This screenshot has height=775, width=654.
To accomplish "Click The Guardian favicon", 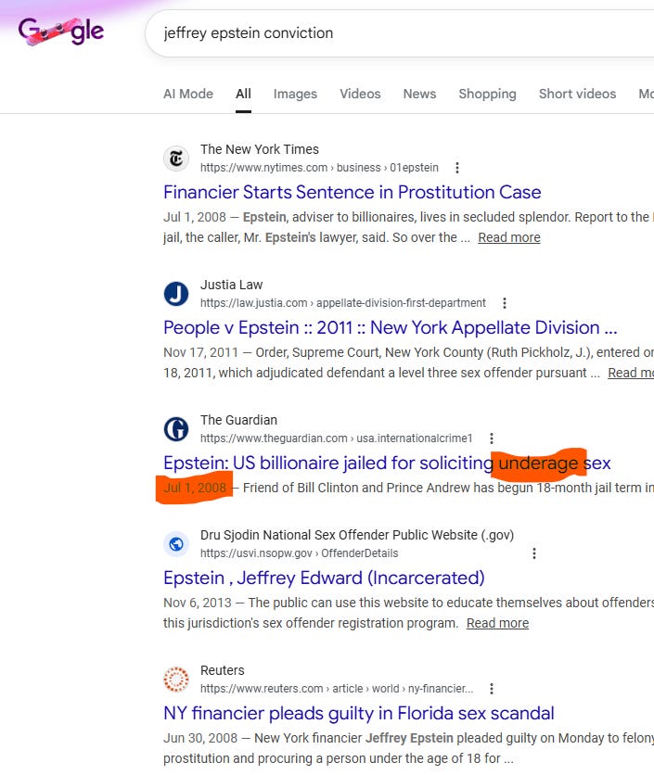I will click(x=176, y=429).
